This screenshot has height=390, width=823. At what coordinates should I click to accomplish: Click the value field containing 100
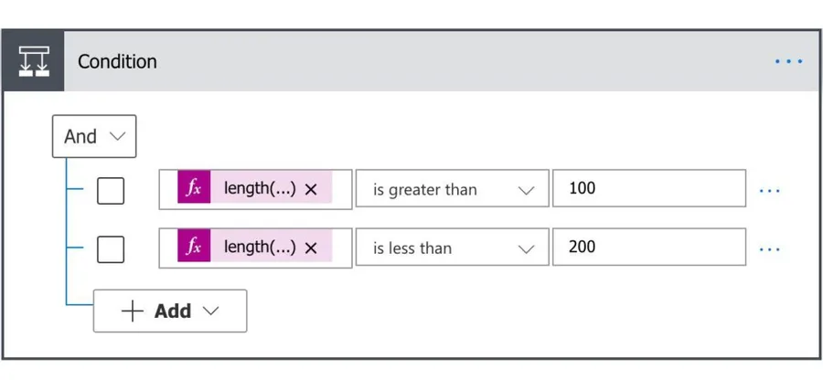click(x=648, y=190)
